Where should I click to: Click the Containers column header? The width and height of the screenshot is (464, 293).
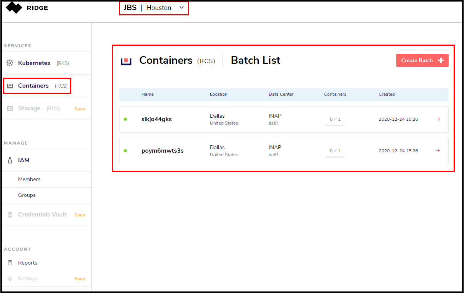335,94
